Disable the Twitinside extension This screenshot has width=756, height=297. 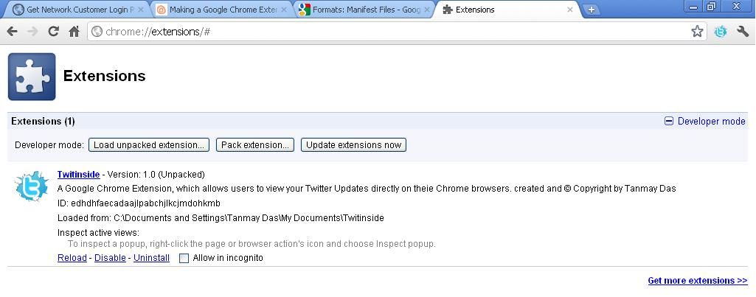point(110,258)
